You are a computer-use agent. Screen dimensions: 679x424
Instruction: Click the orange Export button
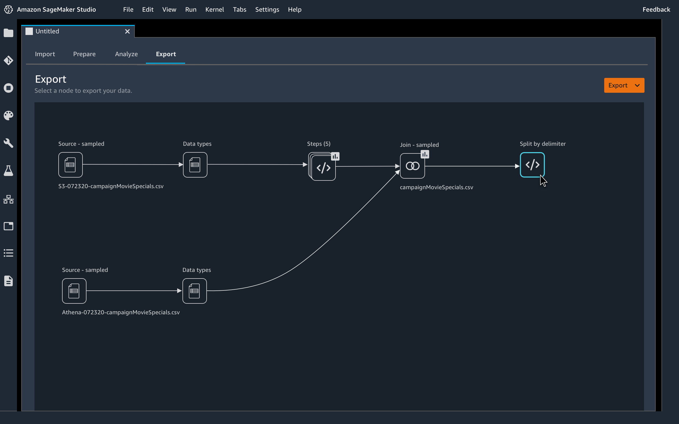pos(617,86)
